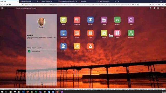Switch to the Activity tab
Viewport: 166px width, 93px height.
tap(29, 48)
